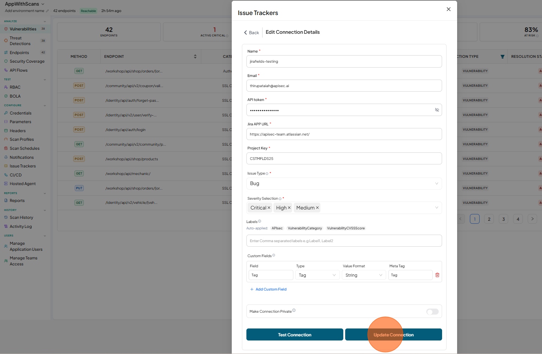Remove the High severity tag
This screenshot has width=542, height=354.
tap(289, 208)
